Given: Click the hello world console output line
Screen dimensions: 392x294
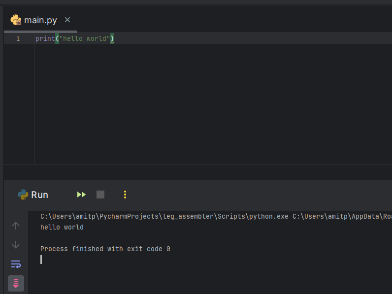Looking at the screenshot, I should pyautogui.click(x=62, y=227).
